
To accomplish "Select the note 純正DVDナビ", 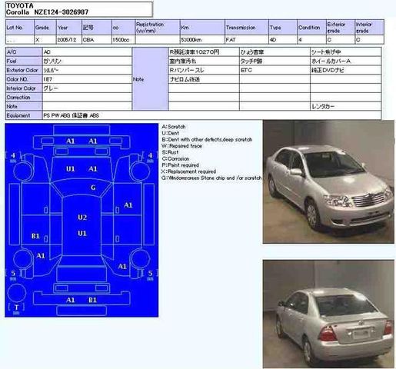I will click(x=346, y=70).
